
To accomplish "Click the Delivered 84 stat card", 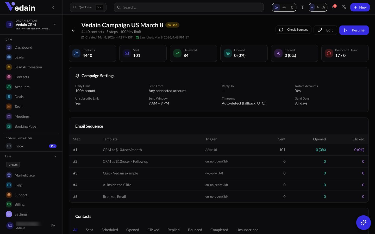I will point(193,53).
